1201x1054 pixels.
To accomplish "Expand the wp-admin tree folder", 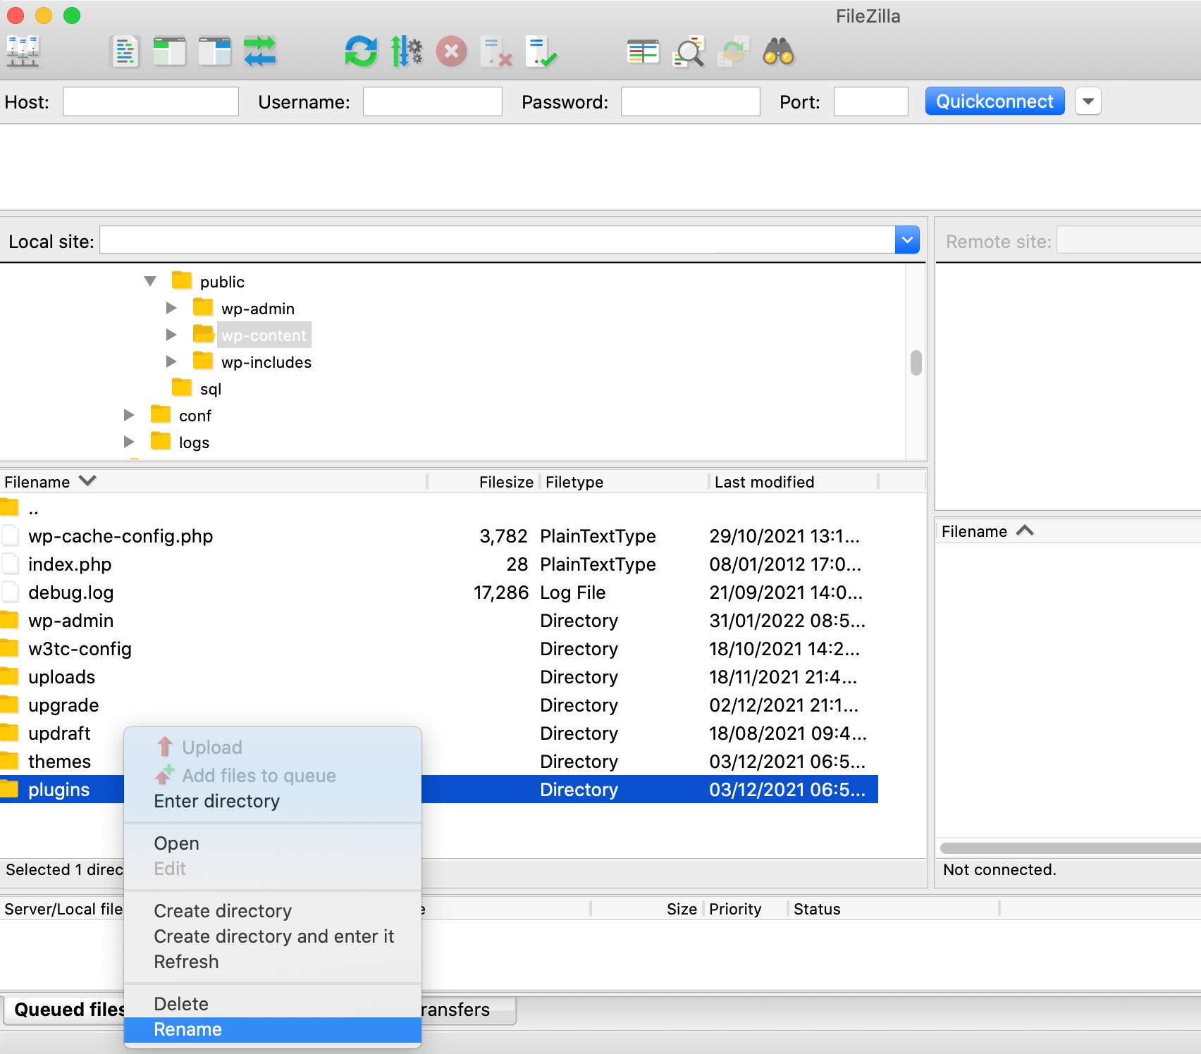I will point(171,308).
